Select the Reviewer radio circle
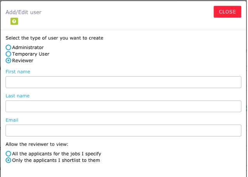The image size is (248, 177). [x=9, y=60]
